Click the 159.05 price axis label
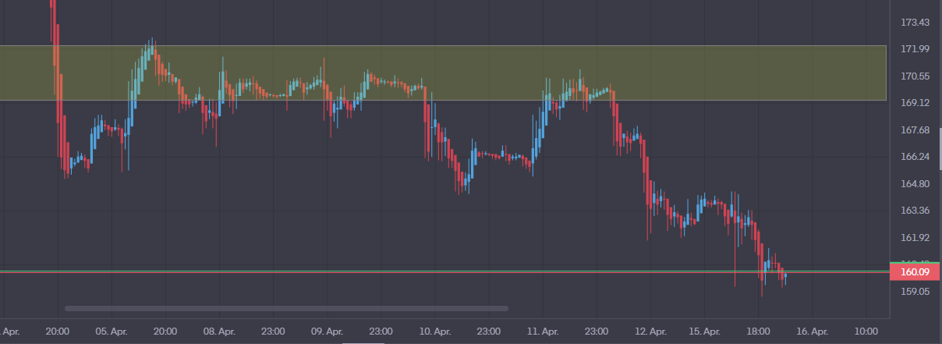Image resolution: width=942 pixels, height=344 pixels. 914,292
